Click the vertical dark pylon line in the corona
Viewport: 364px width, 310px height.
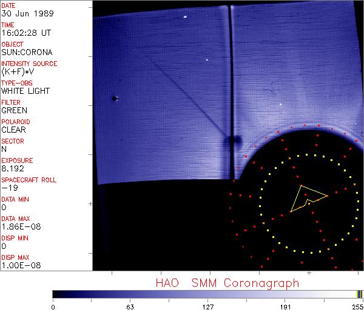[x=230, y=73]
